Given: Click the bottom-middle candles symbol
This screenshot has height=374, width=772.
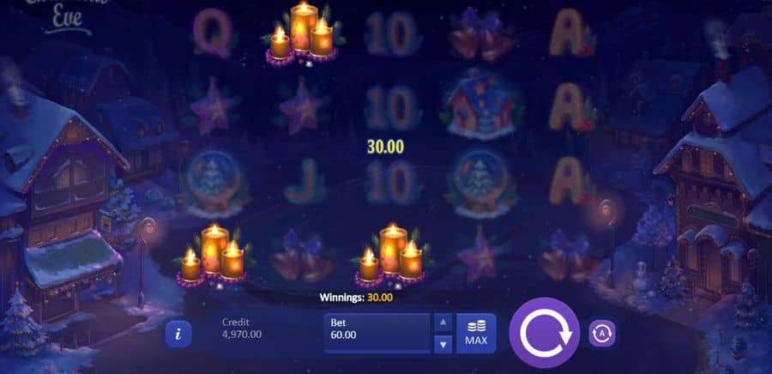Looking at the screenshot, I should (x=392, y=256).
